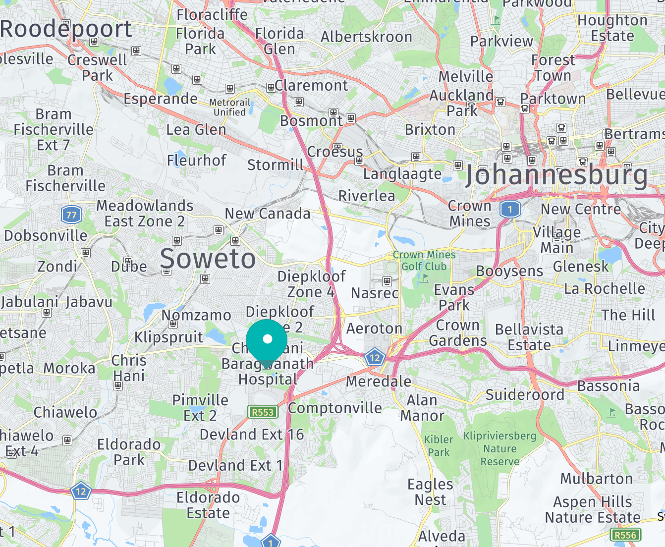Screen dimensions: 665x547
Task: Click the golf flag icon at Crown Mines Golf Club
Action: [425, 278]
